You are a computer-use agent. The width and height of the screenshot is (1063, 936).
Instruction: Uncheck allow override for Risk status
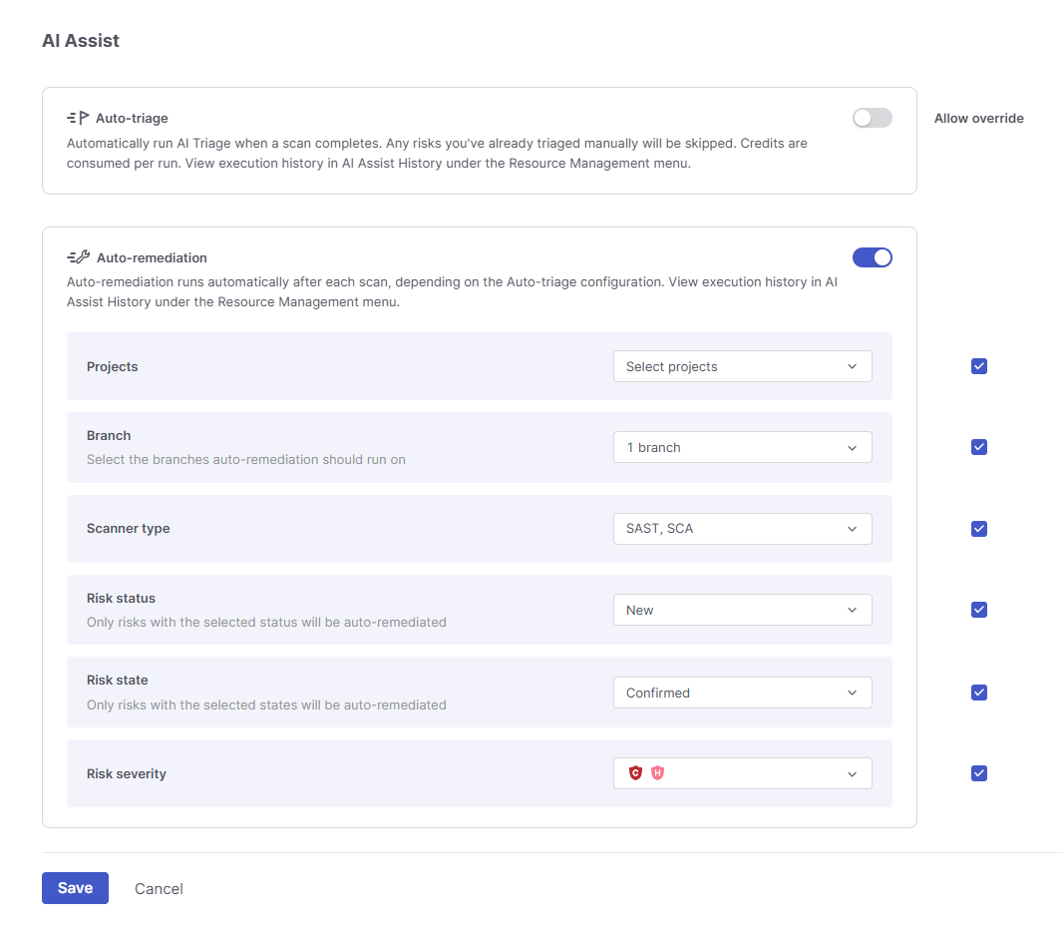click(979, 610)
